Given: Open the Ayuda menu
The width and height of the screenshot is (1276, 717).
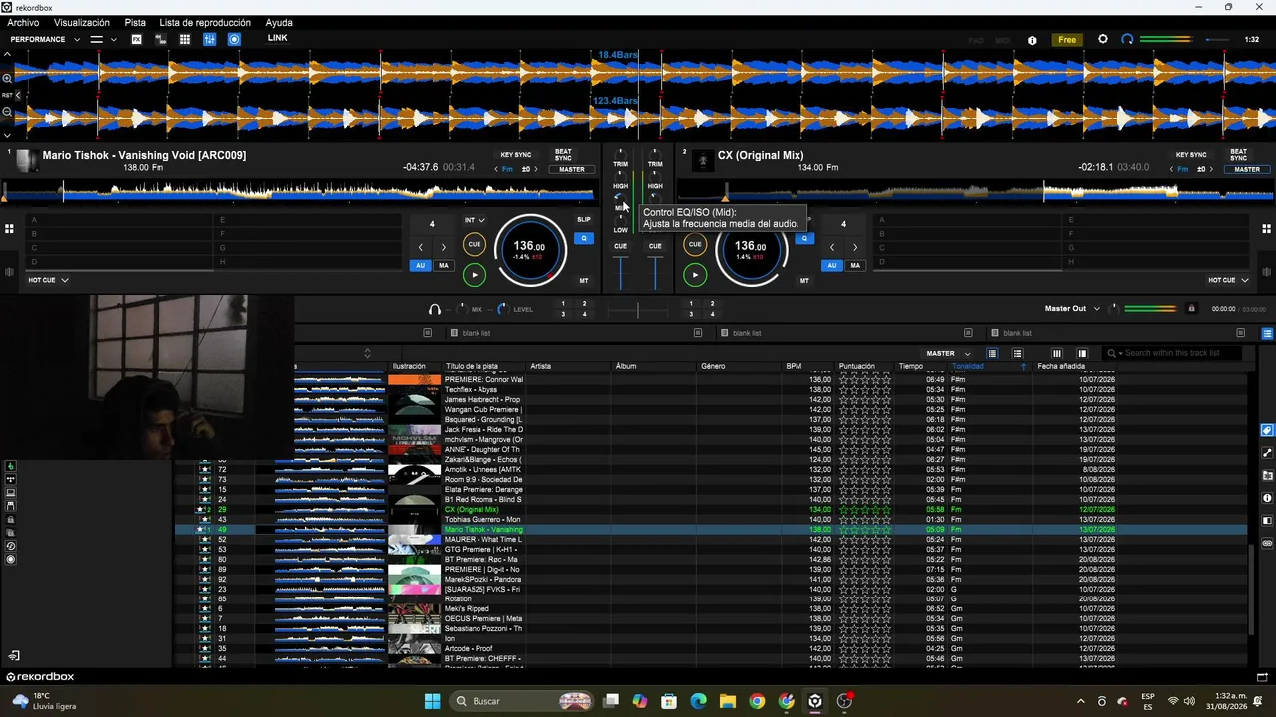Looking at the screenshot, I should [279, 22].
